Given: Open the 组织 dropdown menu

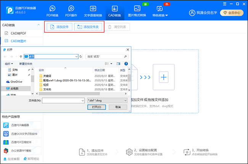Looking at the screenshot, I should tap(9, 64).
